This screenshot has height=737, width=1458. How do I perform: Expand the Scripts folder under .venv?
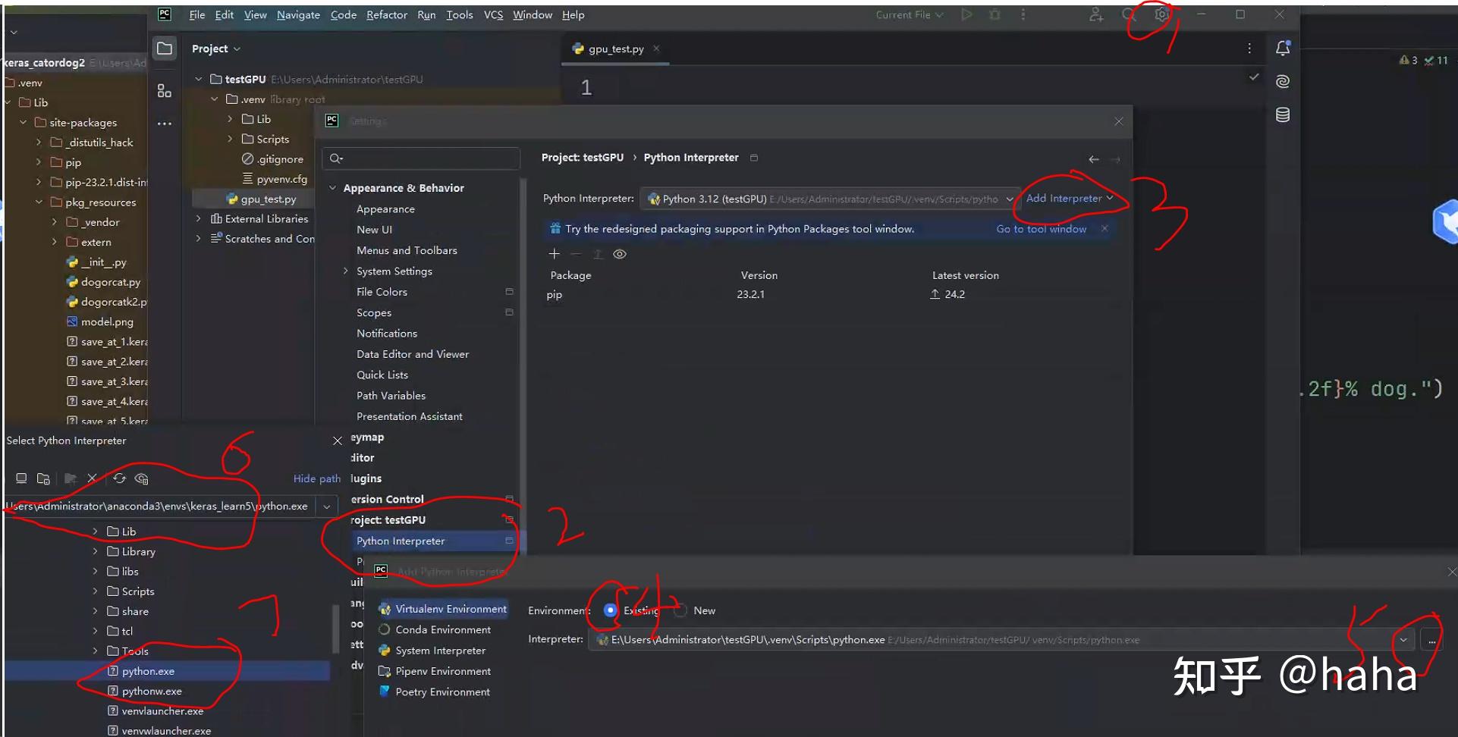(x=230, y=139)
